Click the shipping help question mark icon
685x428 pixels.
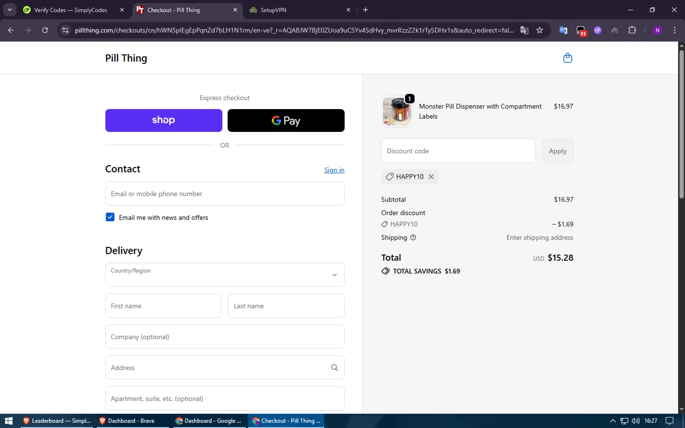click(413, 238)
